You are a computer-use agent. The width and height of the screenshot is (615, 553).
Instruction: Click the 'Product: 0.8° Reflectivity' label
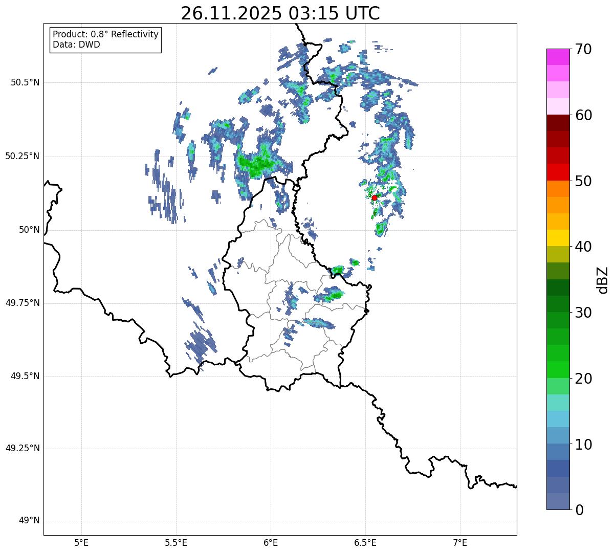pos(106,34)
